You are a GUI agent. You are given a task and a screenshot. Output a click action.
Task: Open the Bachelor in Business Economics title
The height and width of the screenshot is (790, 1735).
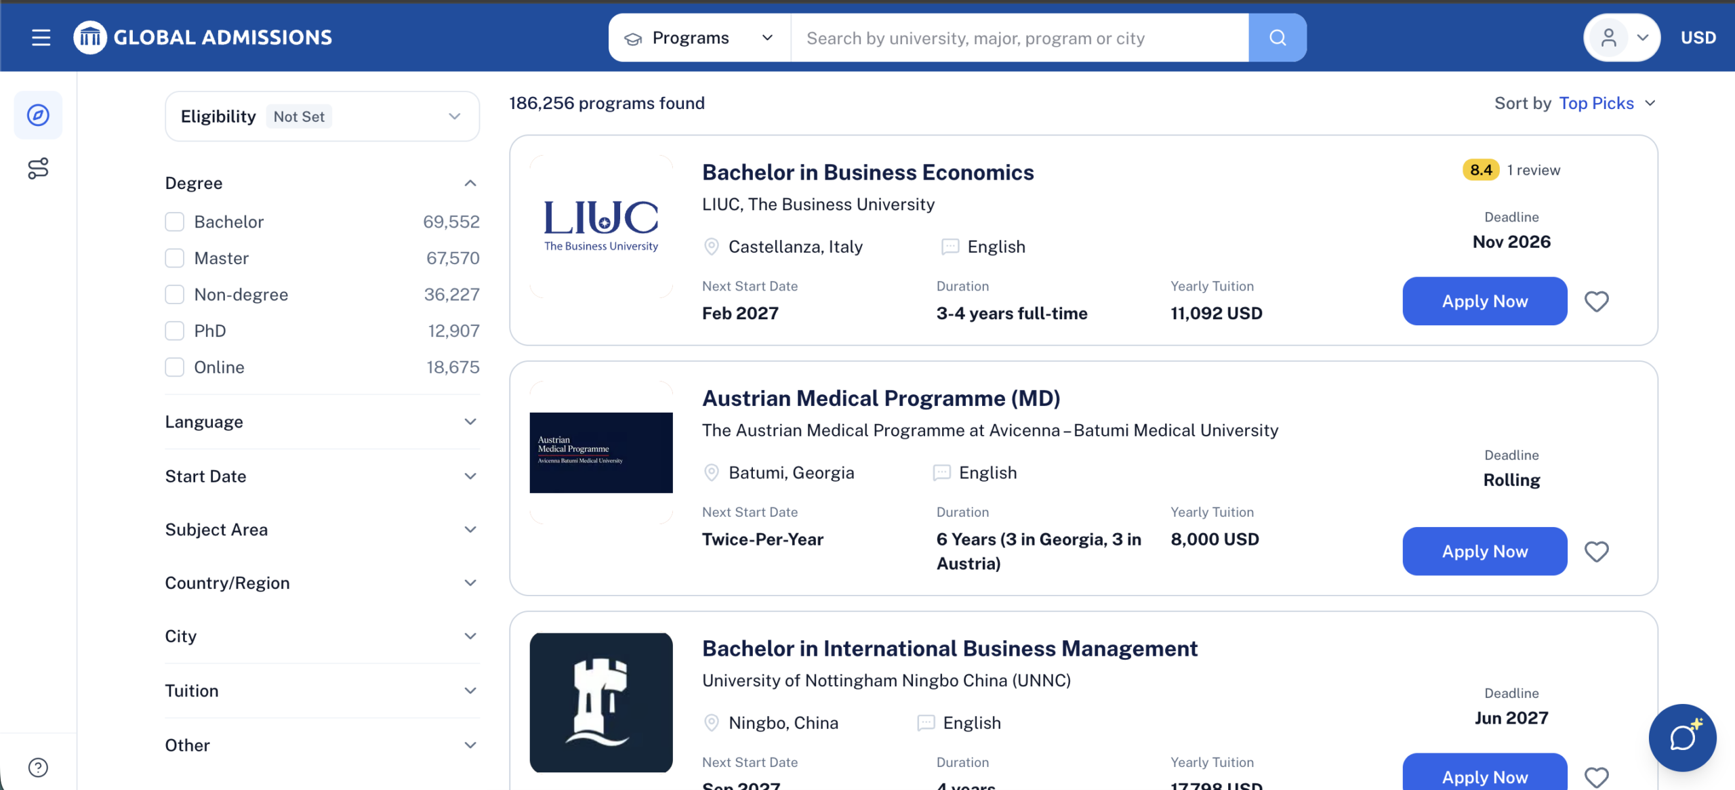pos(868,173)
